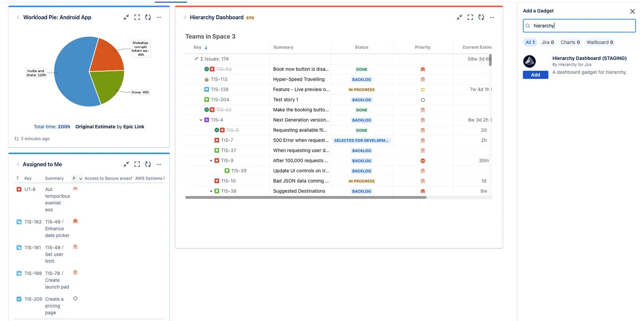Viewport: 640px width, 321px height.
Task: Click the Assigned to Me drag handle
Action: 18,164
